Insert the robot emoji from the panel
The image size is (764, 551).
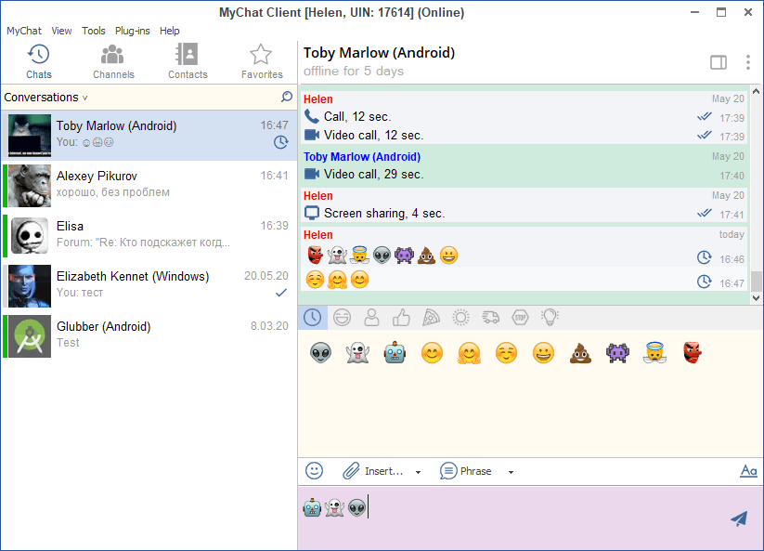pyautogui.click(x=395, y=352)
